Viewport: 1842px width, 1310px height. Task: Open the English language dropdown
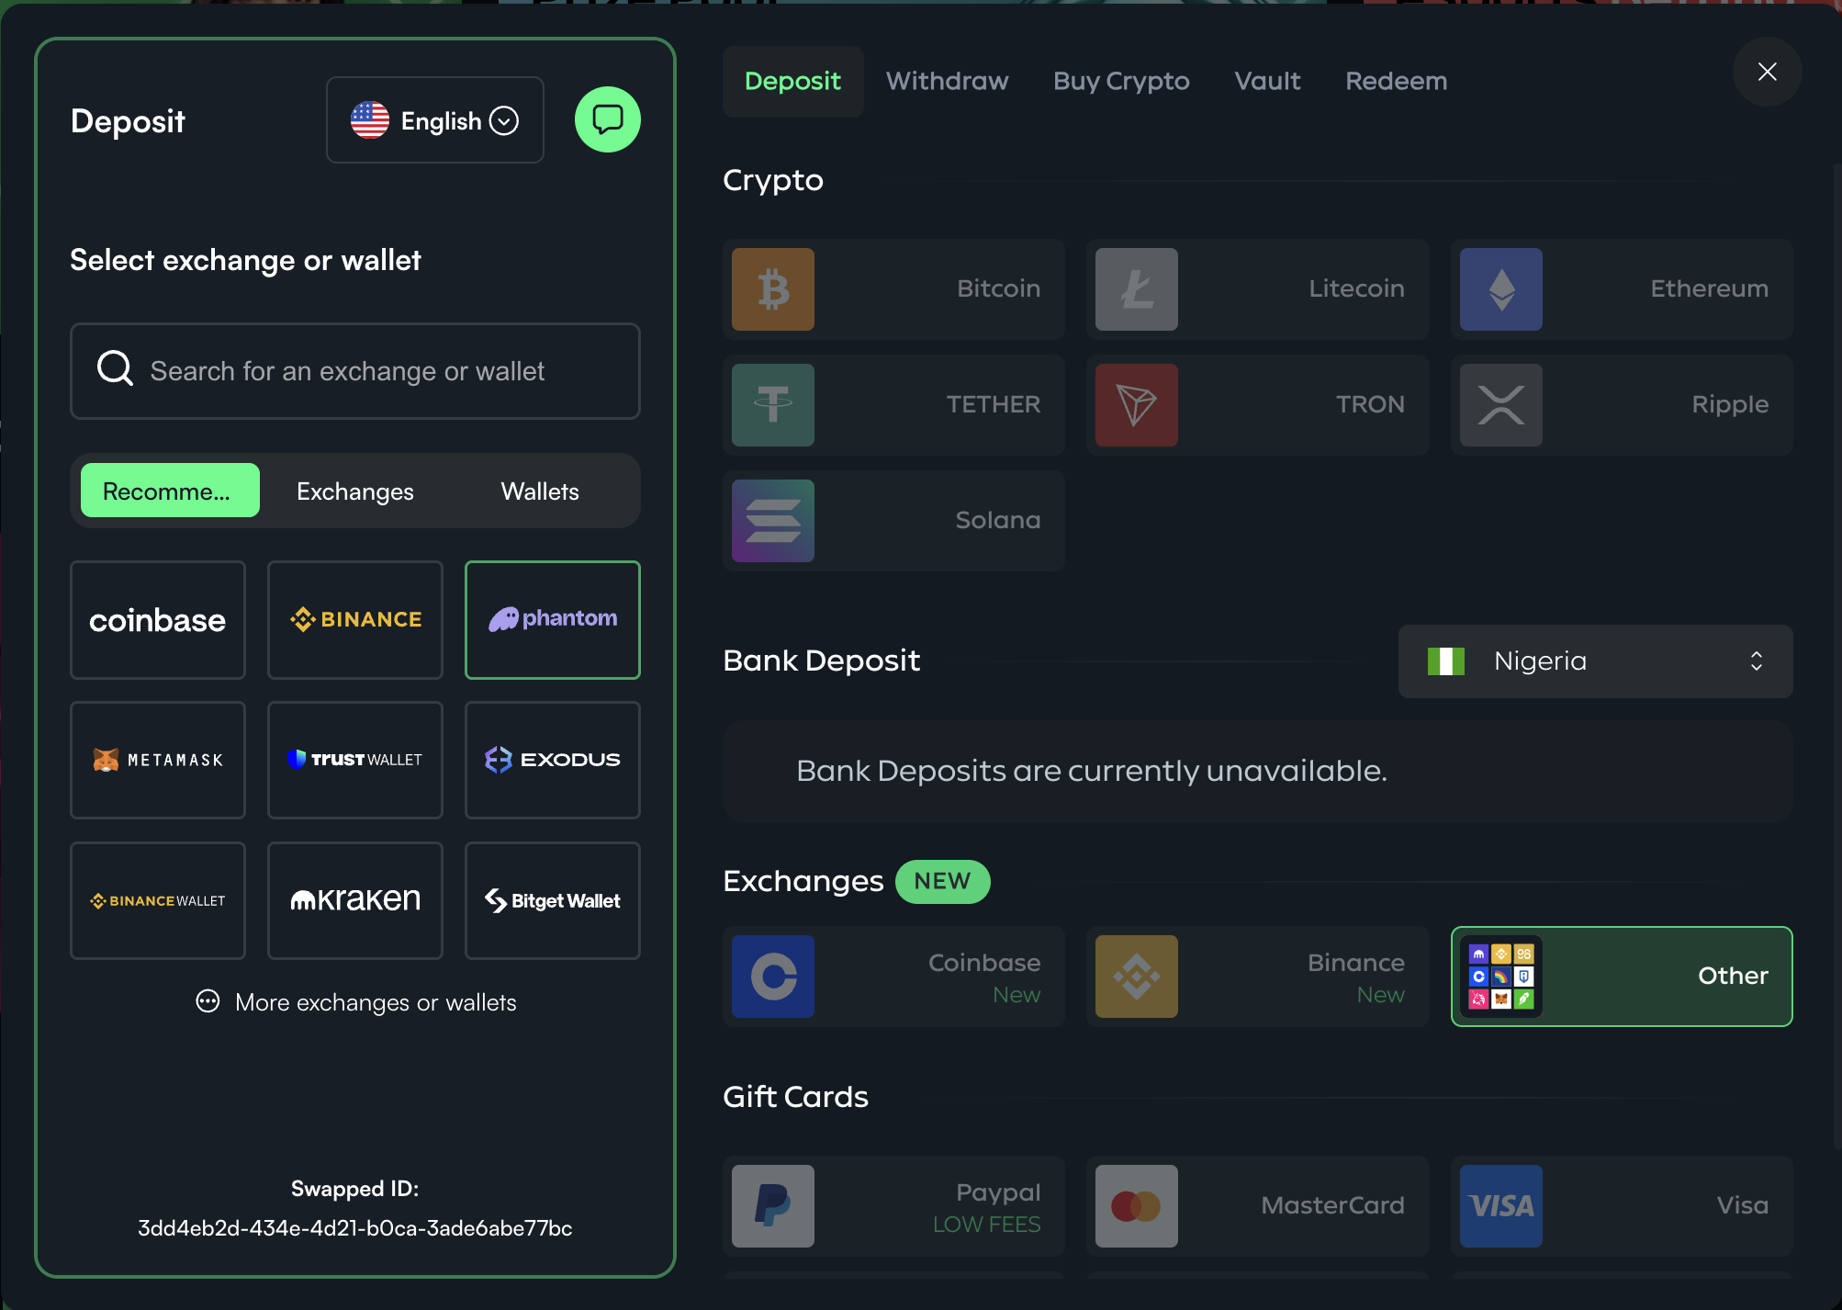[x=435, y=120]
